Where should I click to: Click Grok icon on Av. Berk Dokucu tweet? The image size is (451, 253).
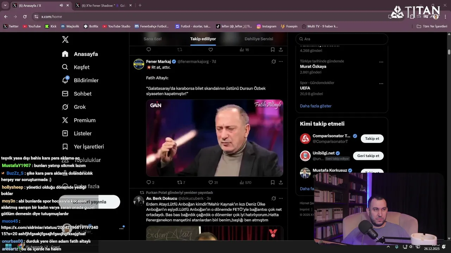coord(273,199)
